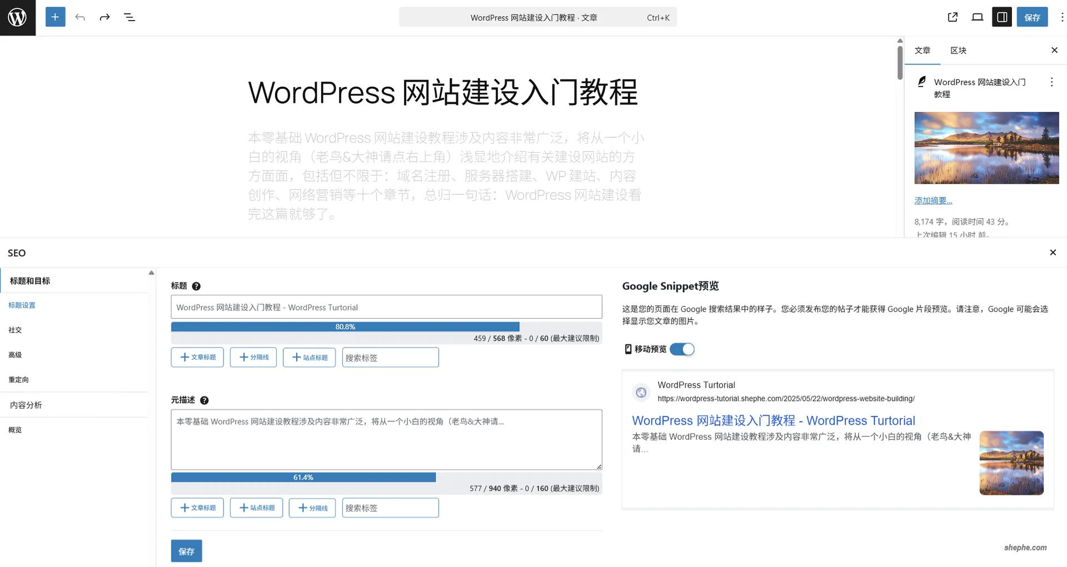Click the SEO panel 保存 button

[186, 551]
